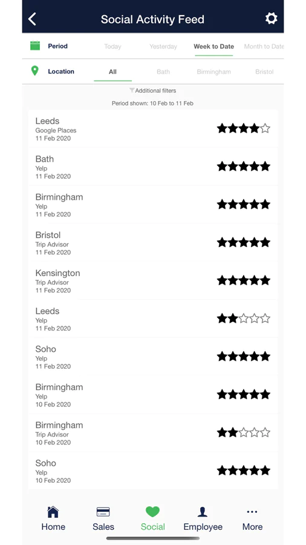
Task: Select the Yesterday period tab
Action: 163,47
